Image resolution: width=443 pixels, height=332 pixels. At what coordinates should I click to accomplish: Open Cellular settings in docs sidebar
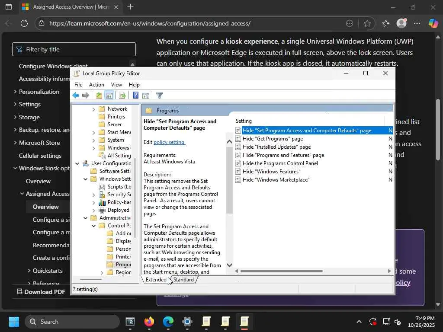tap(40, 156)
